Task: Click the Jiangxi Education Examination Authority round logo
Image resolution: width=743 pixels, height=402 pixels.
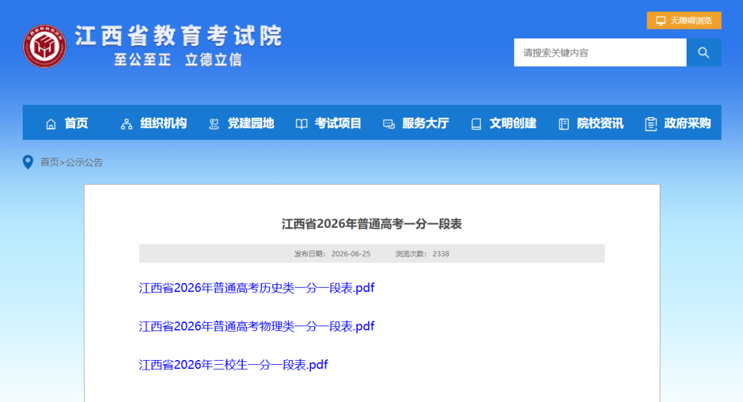Action: 45,46
